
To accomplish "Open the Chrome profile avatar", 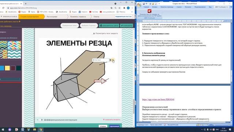I will [x=128, y=8].
